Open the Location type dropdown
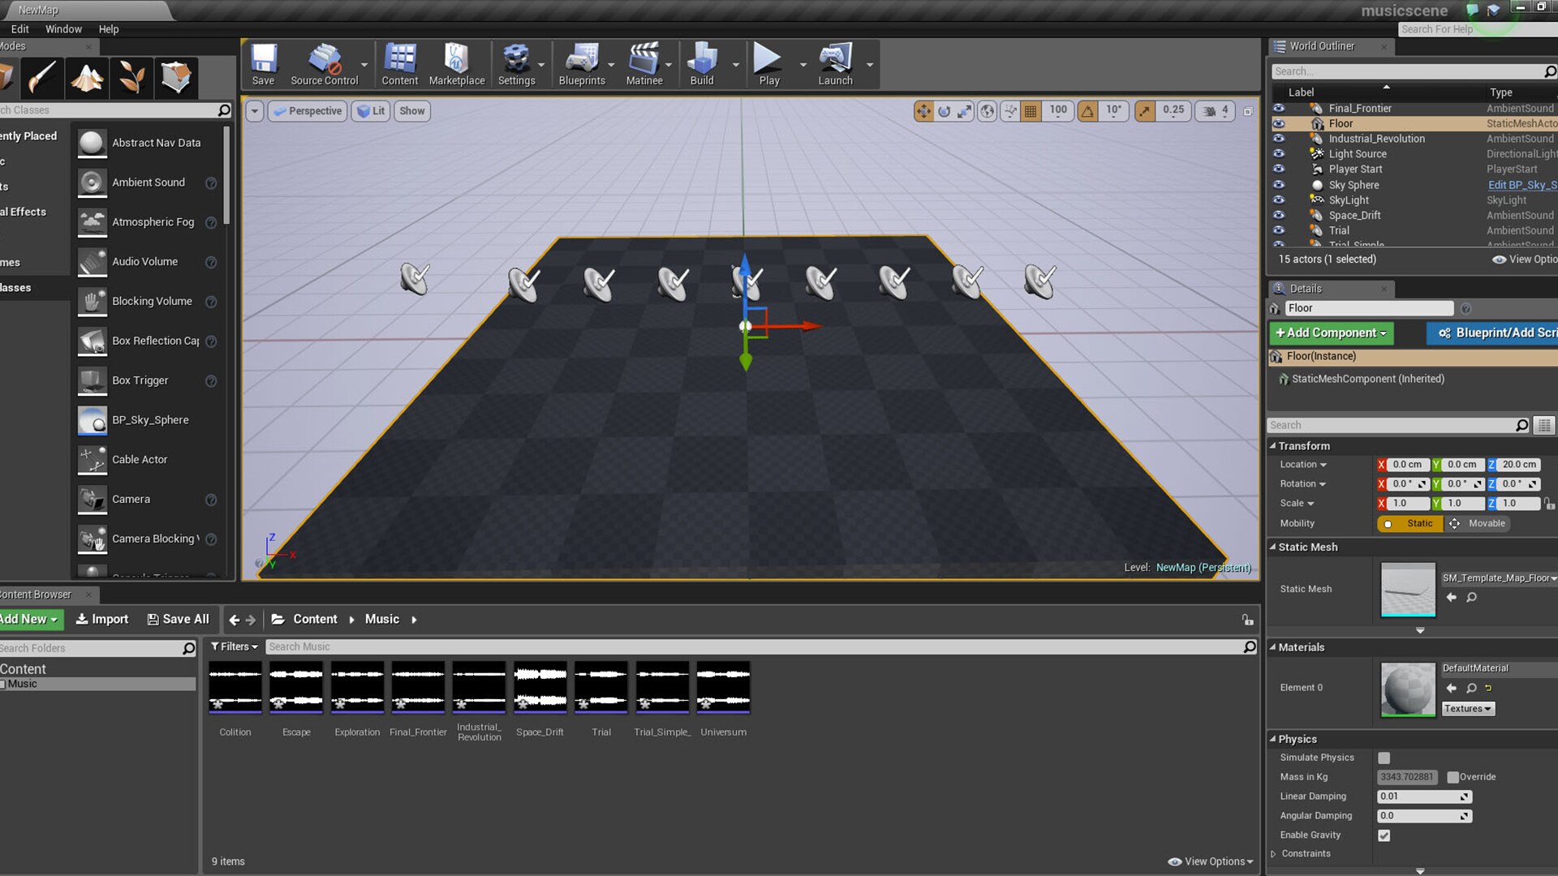Screen dimensions: 1558x876 click(1303, 465)
